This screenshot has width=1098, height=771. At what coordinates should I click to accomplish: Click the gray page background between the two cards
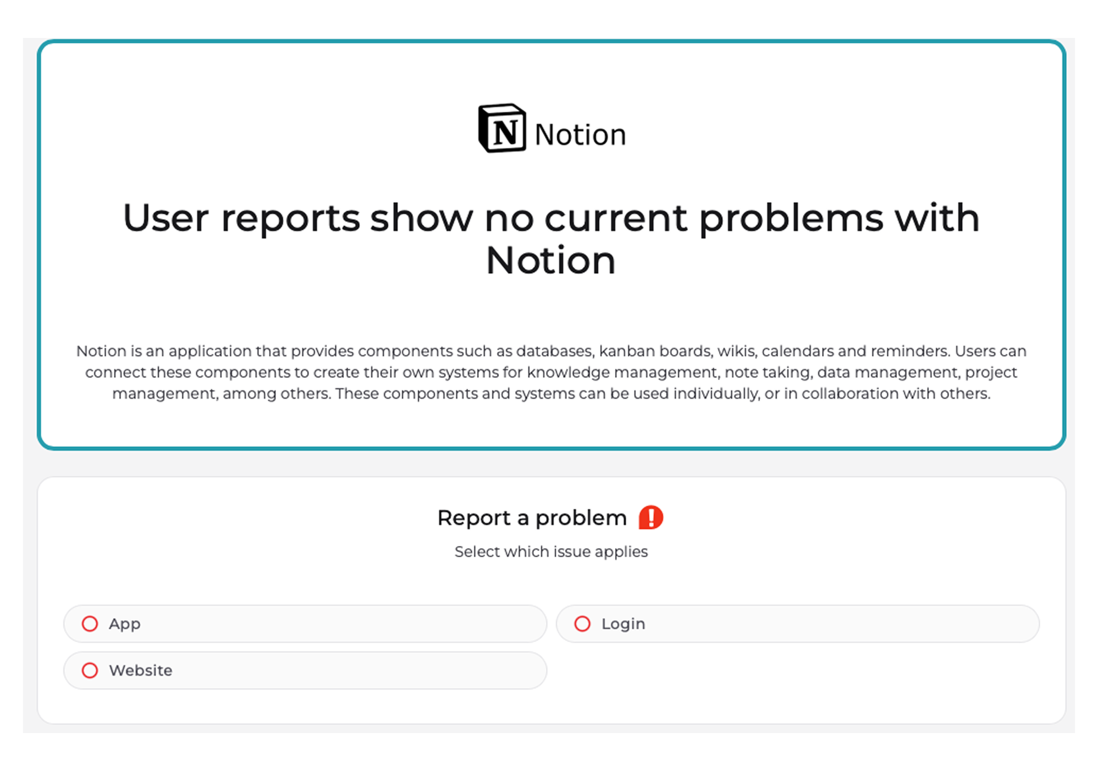click(x=551, y=463)
